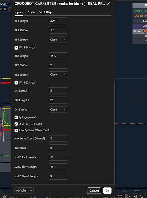Switch to the Inputs tab

tap(19, 12)
